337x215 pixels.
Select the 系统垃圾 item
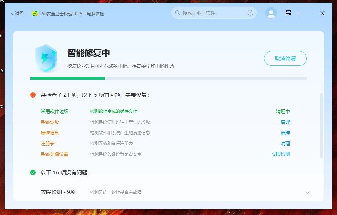50,122
